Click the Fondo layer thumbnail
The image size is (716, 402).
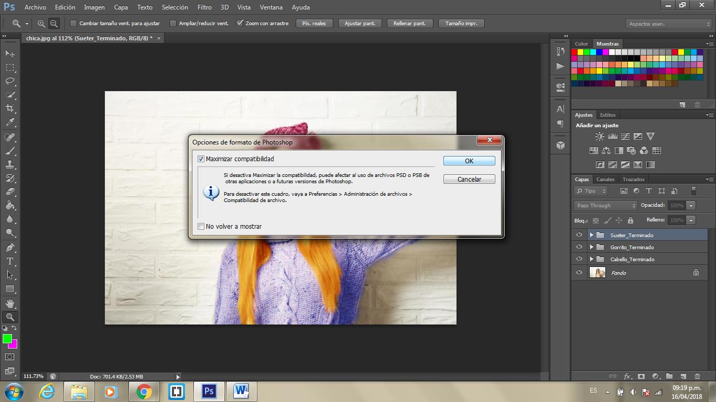[598, 273]
